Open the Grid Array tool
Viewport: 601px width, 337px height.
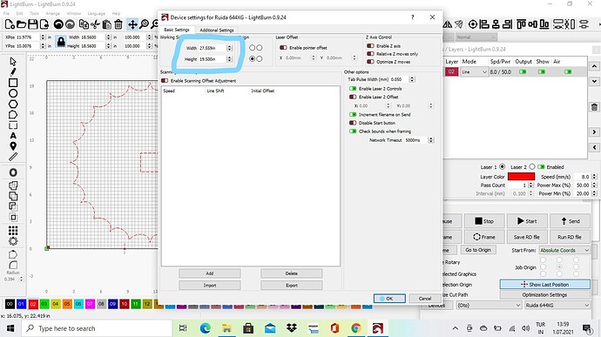coord(13,230)
